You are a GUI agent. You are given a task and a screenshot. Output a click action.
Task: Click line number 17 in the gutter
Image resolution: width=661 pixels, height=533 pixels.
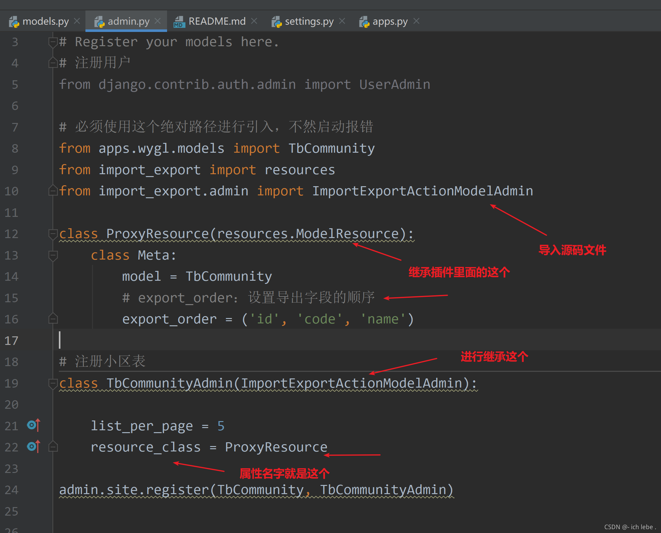click(x=11, y=341)
